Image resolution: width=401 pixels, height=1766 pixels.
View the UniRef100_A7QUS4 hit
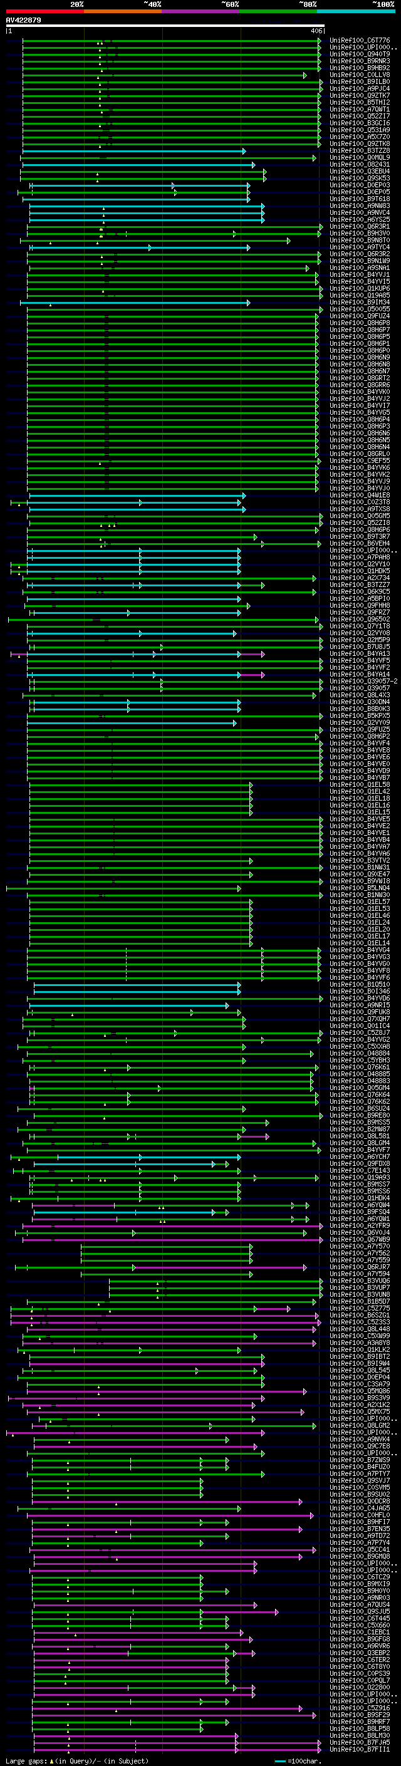pos(360,1604)
